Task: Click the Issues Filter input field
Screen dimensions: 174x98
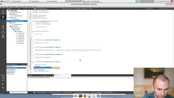Action: point(63,75)
